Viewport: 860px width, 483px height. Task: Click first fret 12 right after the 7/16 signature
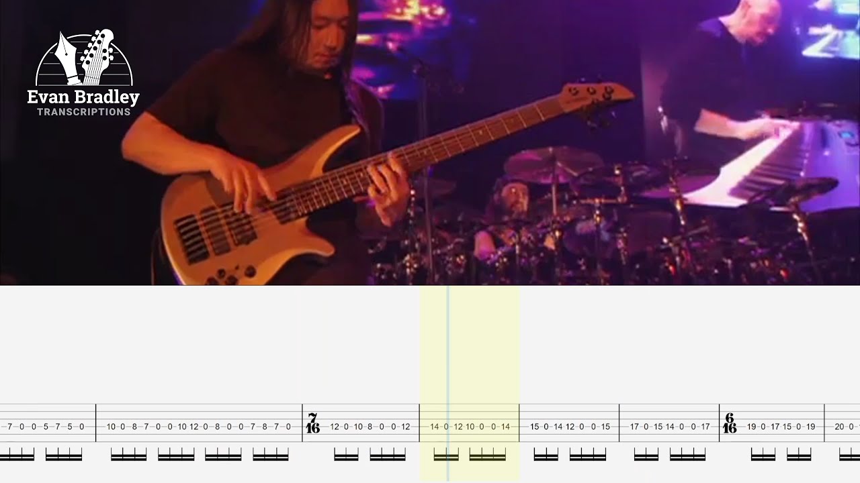coord(335,427)
